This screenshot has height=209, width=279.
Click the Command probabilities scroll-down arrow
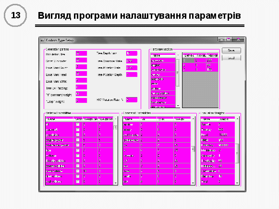pyautogui.click(x=193, y=183)
